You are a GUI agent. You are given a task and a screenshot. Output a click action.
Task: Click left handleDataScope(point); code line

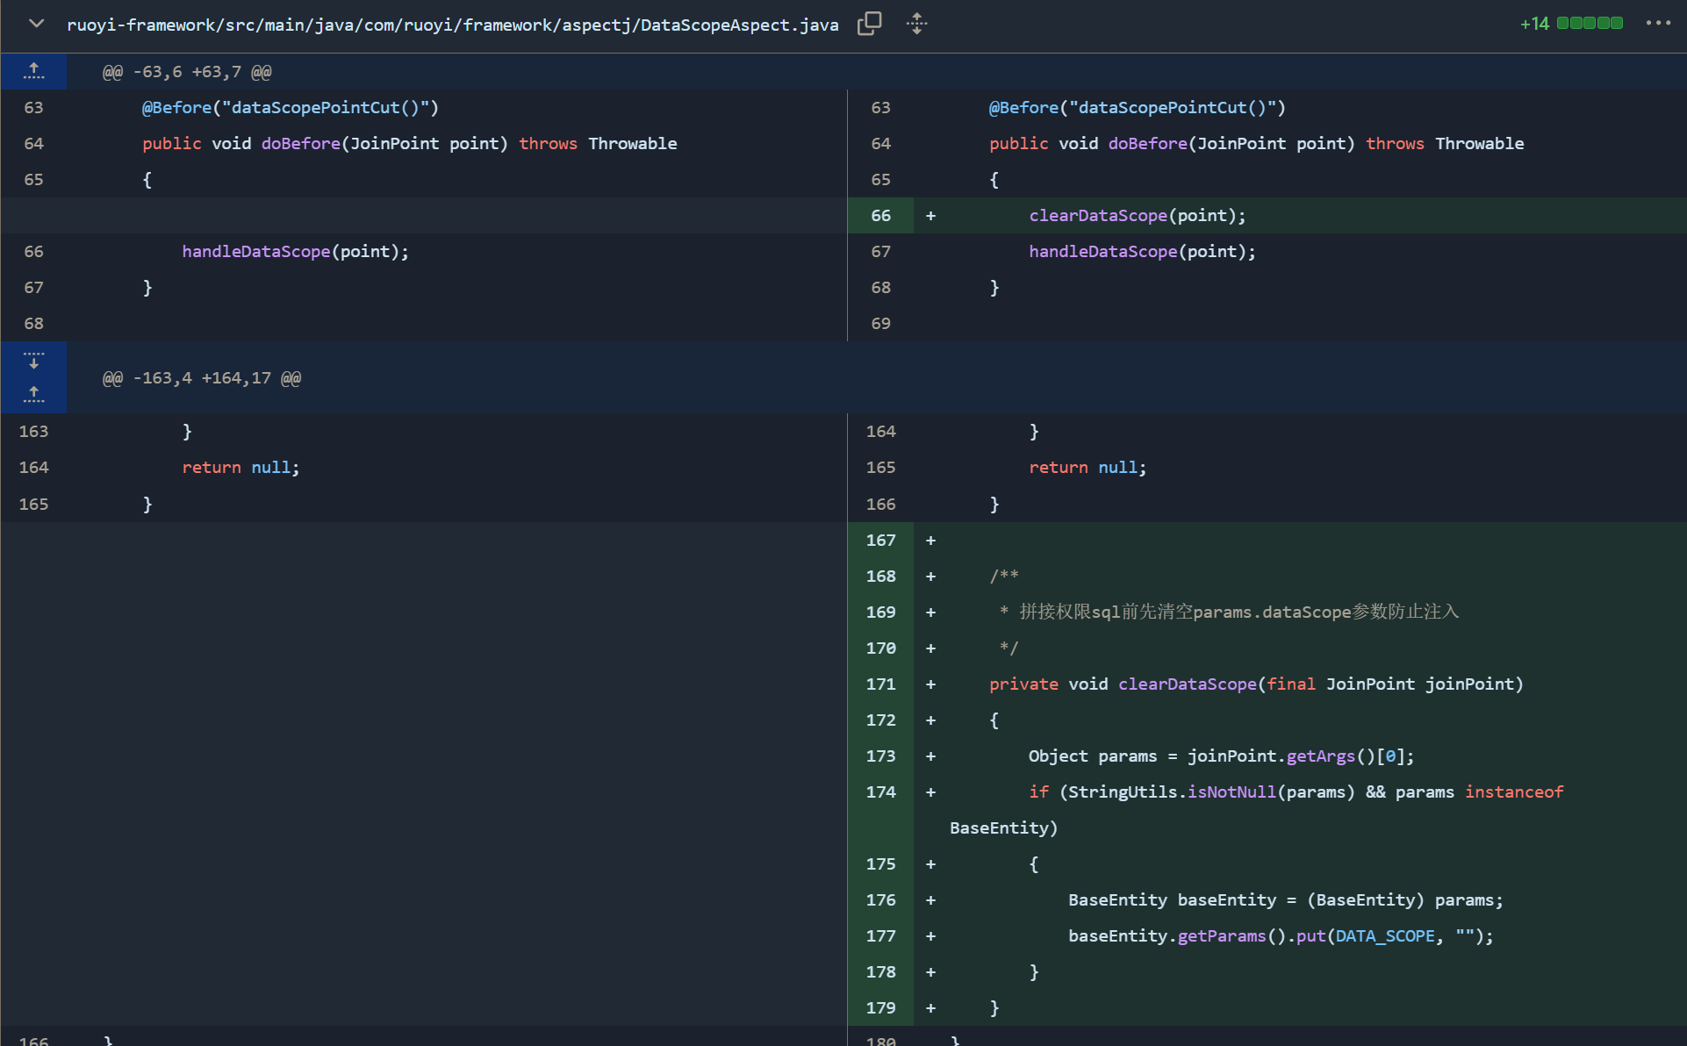[x=295, y=251]
